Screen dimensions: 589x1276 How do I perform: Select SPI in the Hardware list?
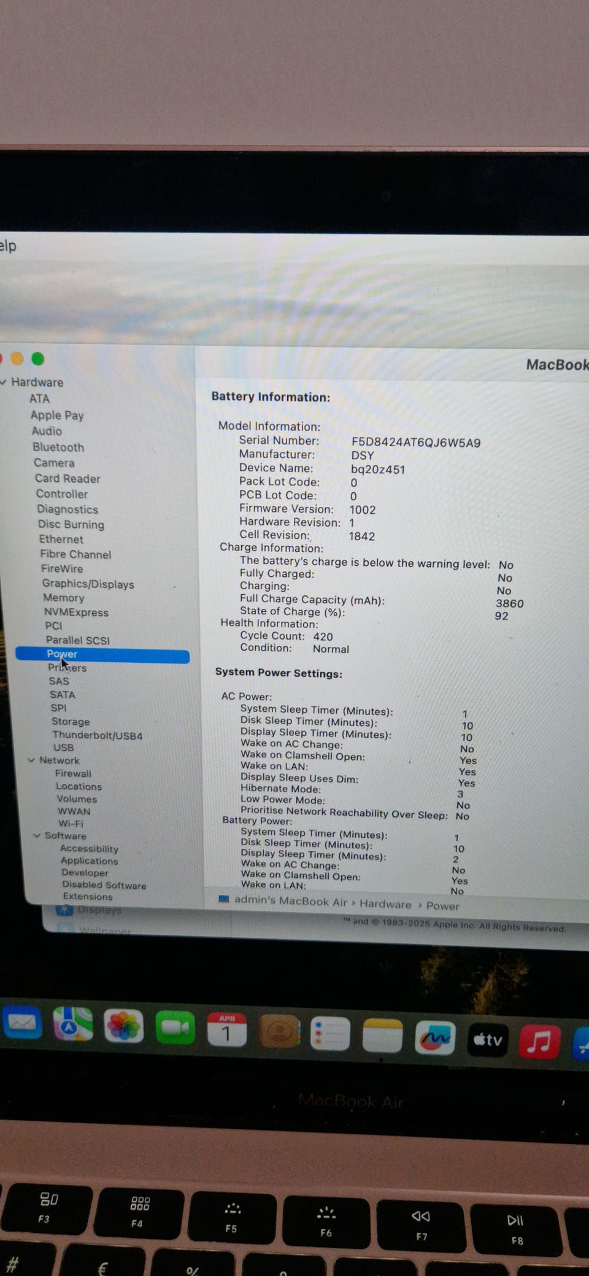[58, 708]
